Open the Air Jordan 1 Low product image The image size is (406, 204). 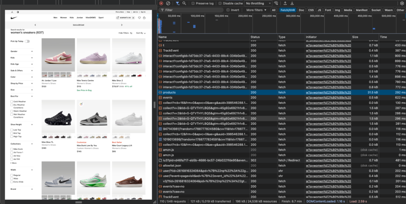click(58, 55)
